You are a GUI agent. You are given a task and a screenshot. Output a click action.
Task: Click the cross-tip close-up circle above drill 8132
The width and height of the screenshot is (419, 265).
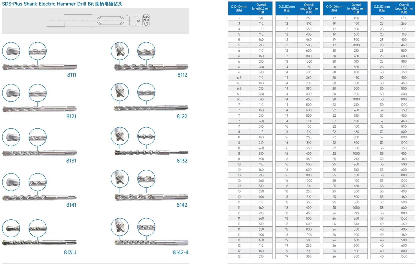click(120, 136)
